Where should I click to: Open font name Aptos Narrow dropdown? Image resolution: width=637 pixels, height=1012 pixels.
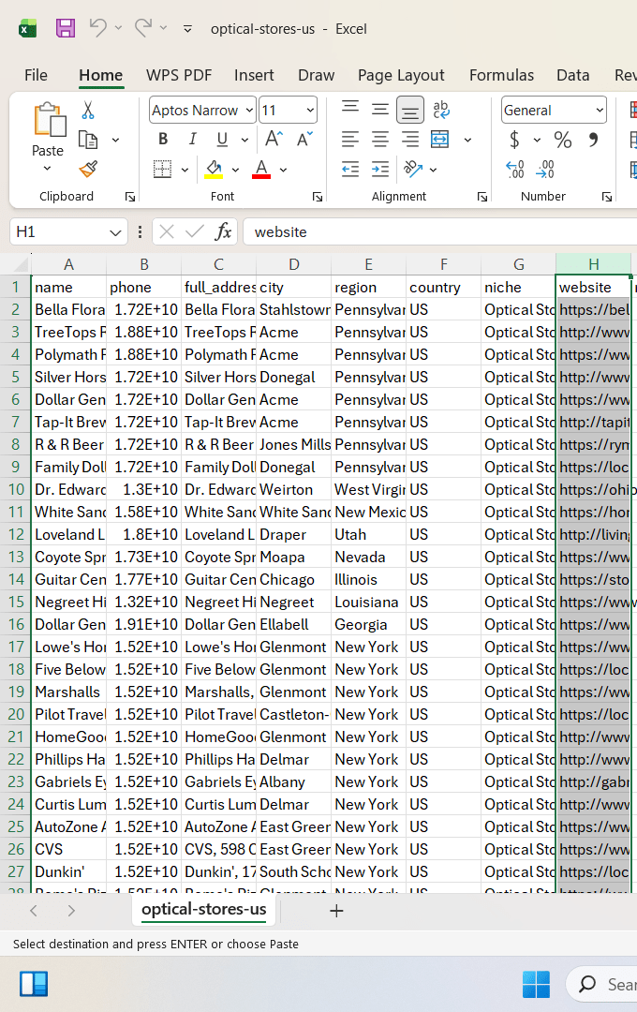[250, 111]
